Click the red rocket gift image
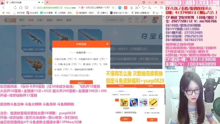Viewport: 220px width, 124px height. 134,102
